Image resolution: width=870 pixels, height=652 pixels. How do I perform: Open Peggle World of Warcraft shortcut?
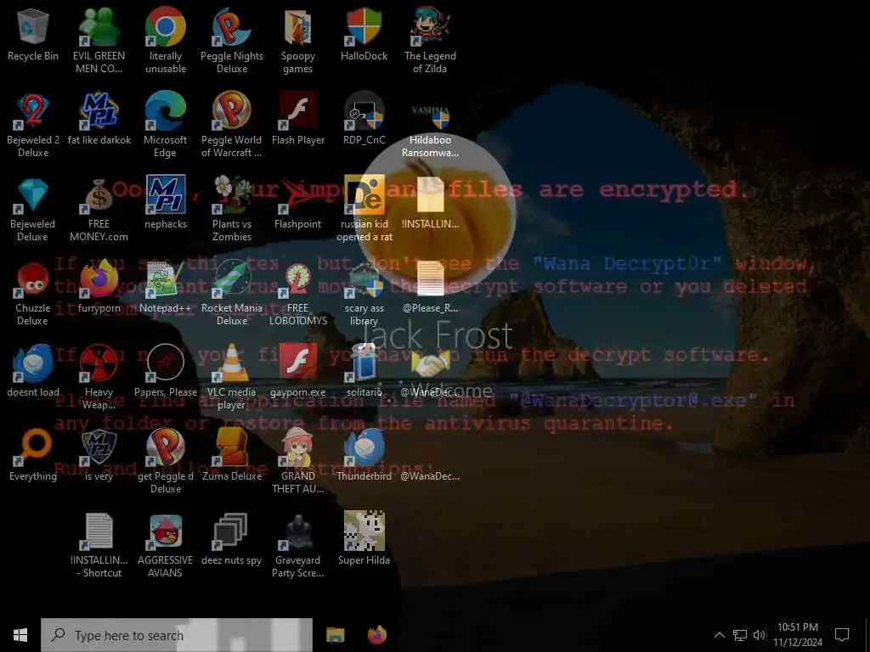click(232, 125)
